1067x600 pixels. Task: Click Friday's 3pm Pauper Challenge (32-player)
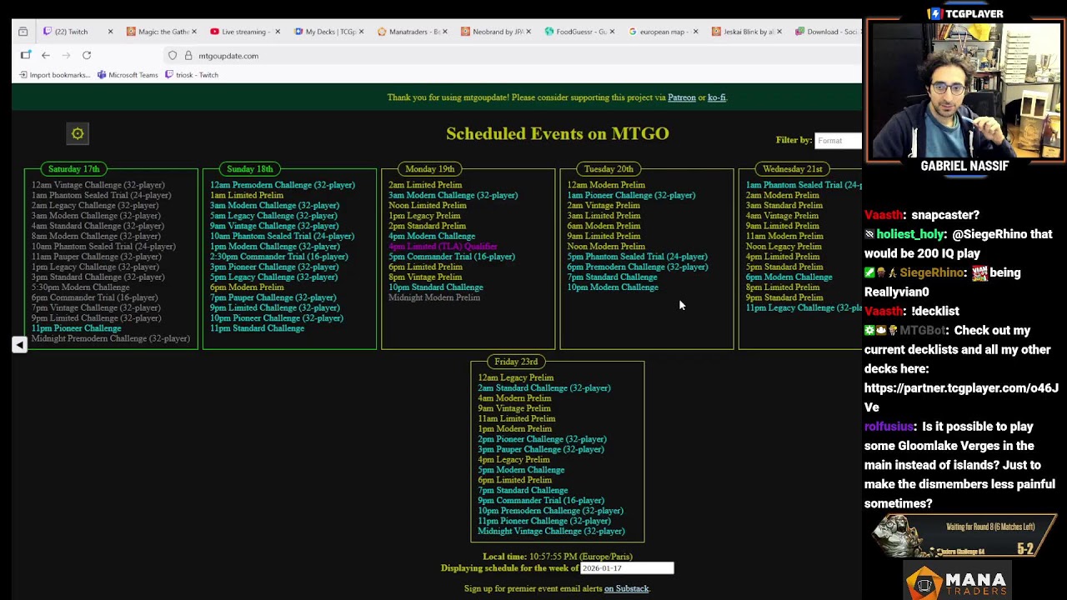click(541, 449)
